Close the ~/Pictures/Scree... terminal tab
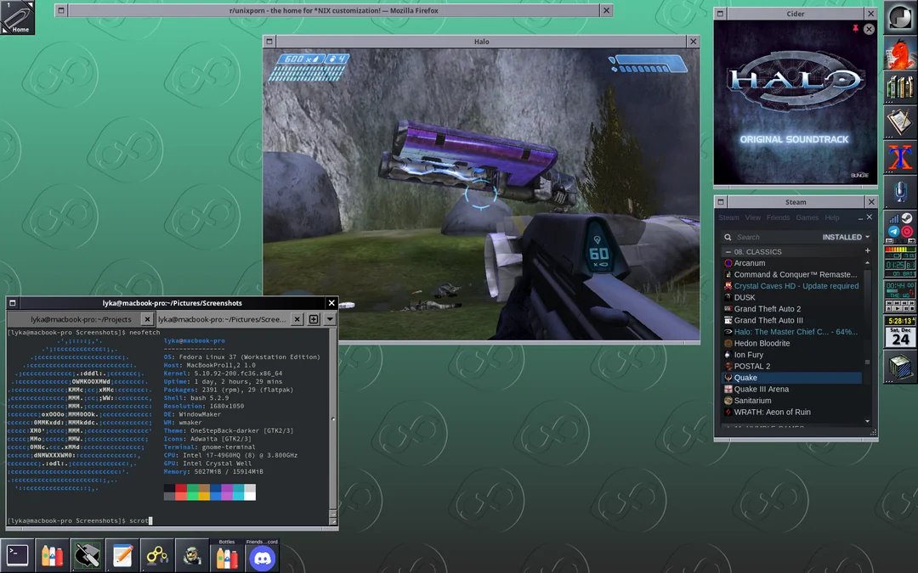The width and height of the screenshot is (918, 573). pos(297,319)
